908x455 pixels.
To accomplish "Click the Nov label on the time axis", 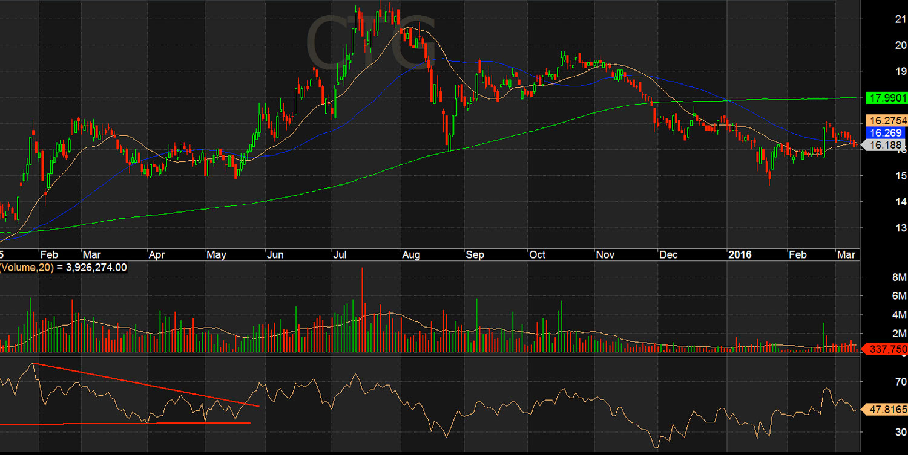I will tap(605, 255).
